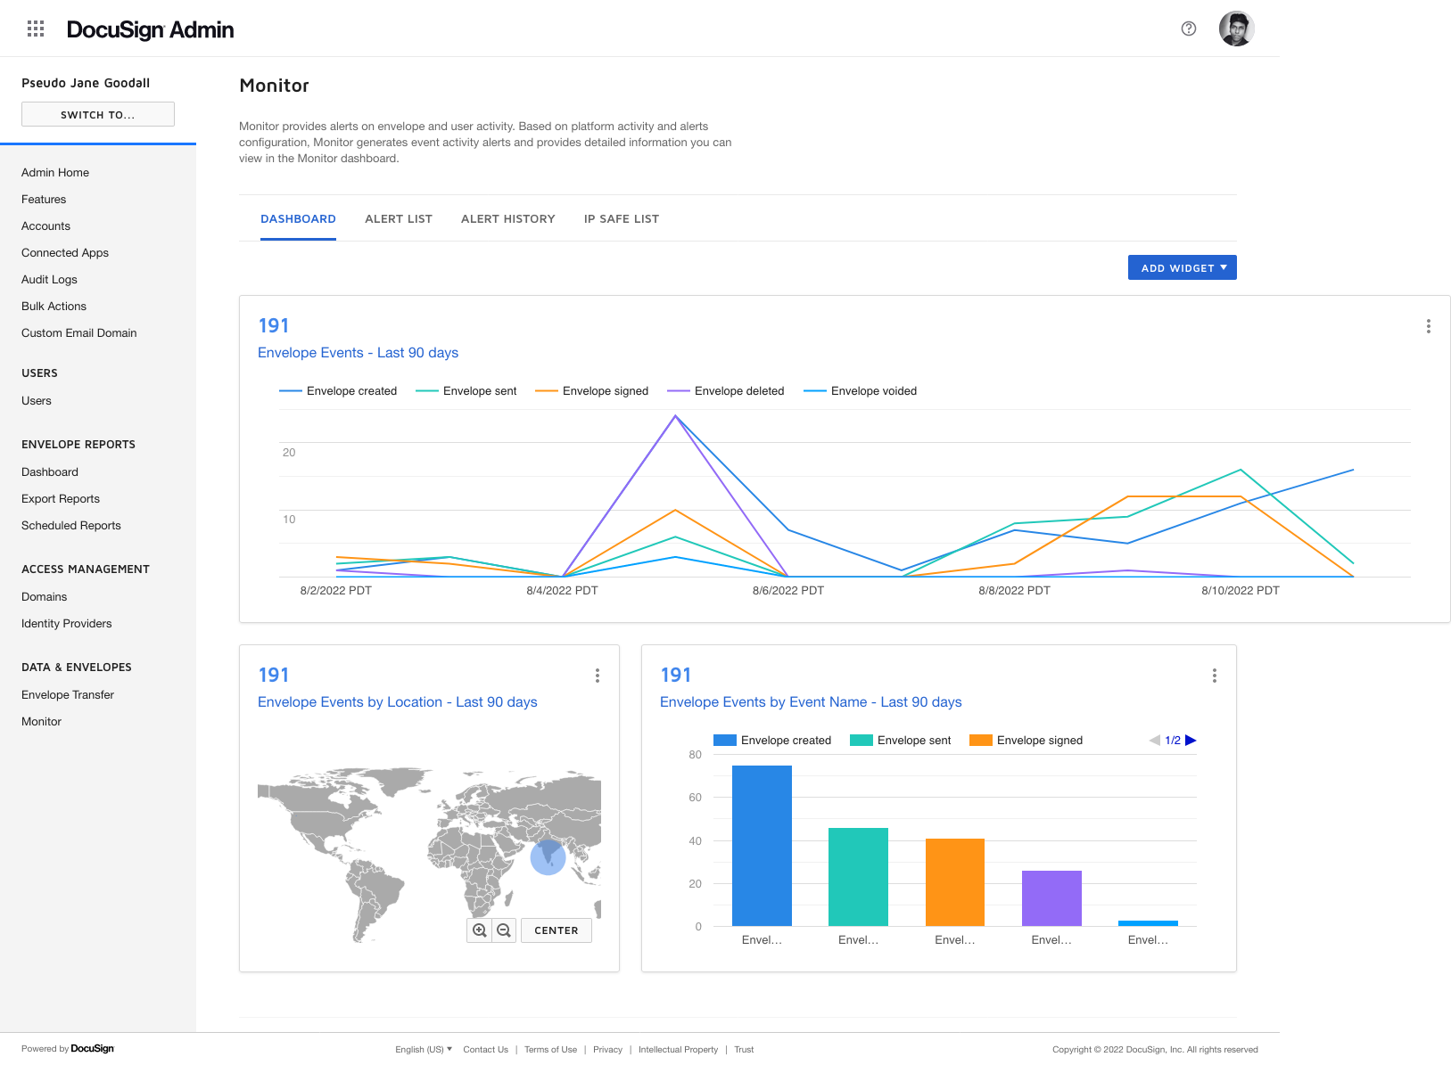Toggle Envelope sent series in line chart legend
1451x1065 pixels.
[x=466, y=391]
